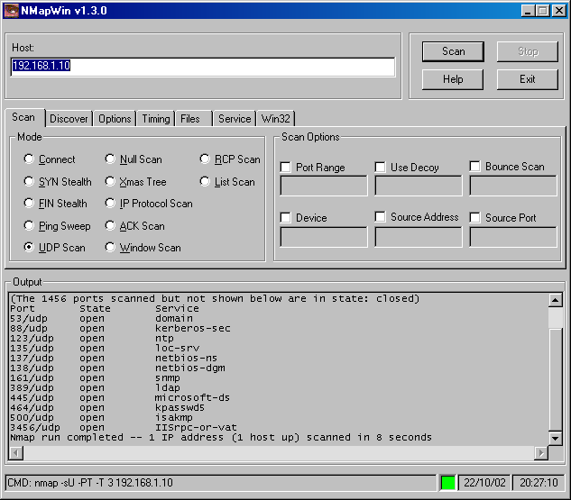
Task: Click the Help button
Action: click(453, 79)
